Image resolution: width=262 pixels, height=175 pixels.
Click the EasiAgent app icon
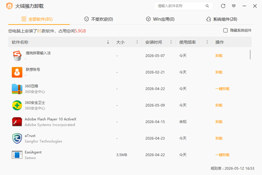(x=17, y=155)
